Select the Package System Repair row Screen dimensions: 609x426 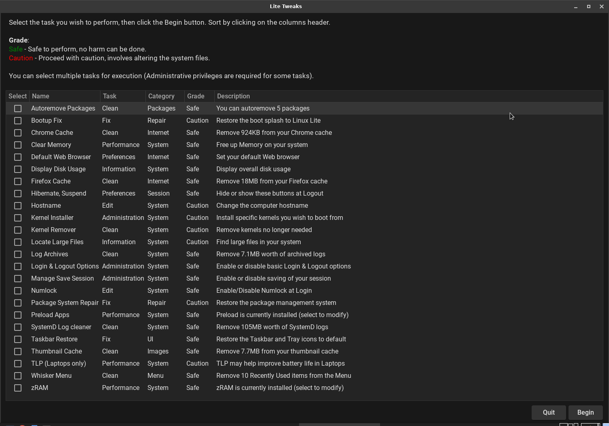tap(65, 303)
